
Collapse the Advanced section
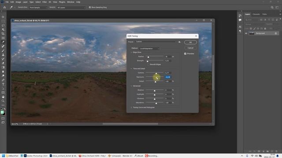131,86
